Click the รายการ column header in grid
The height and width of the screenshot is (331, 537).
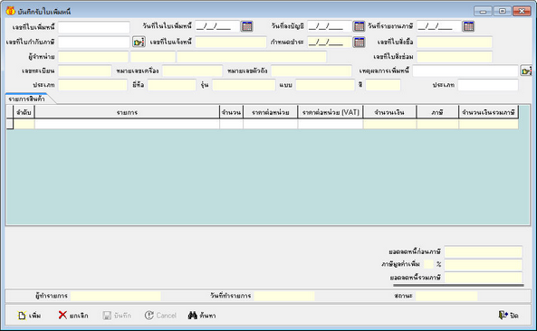point(127,112)
